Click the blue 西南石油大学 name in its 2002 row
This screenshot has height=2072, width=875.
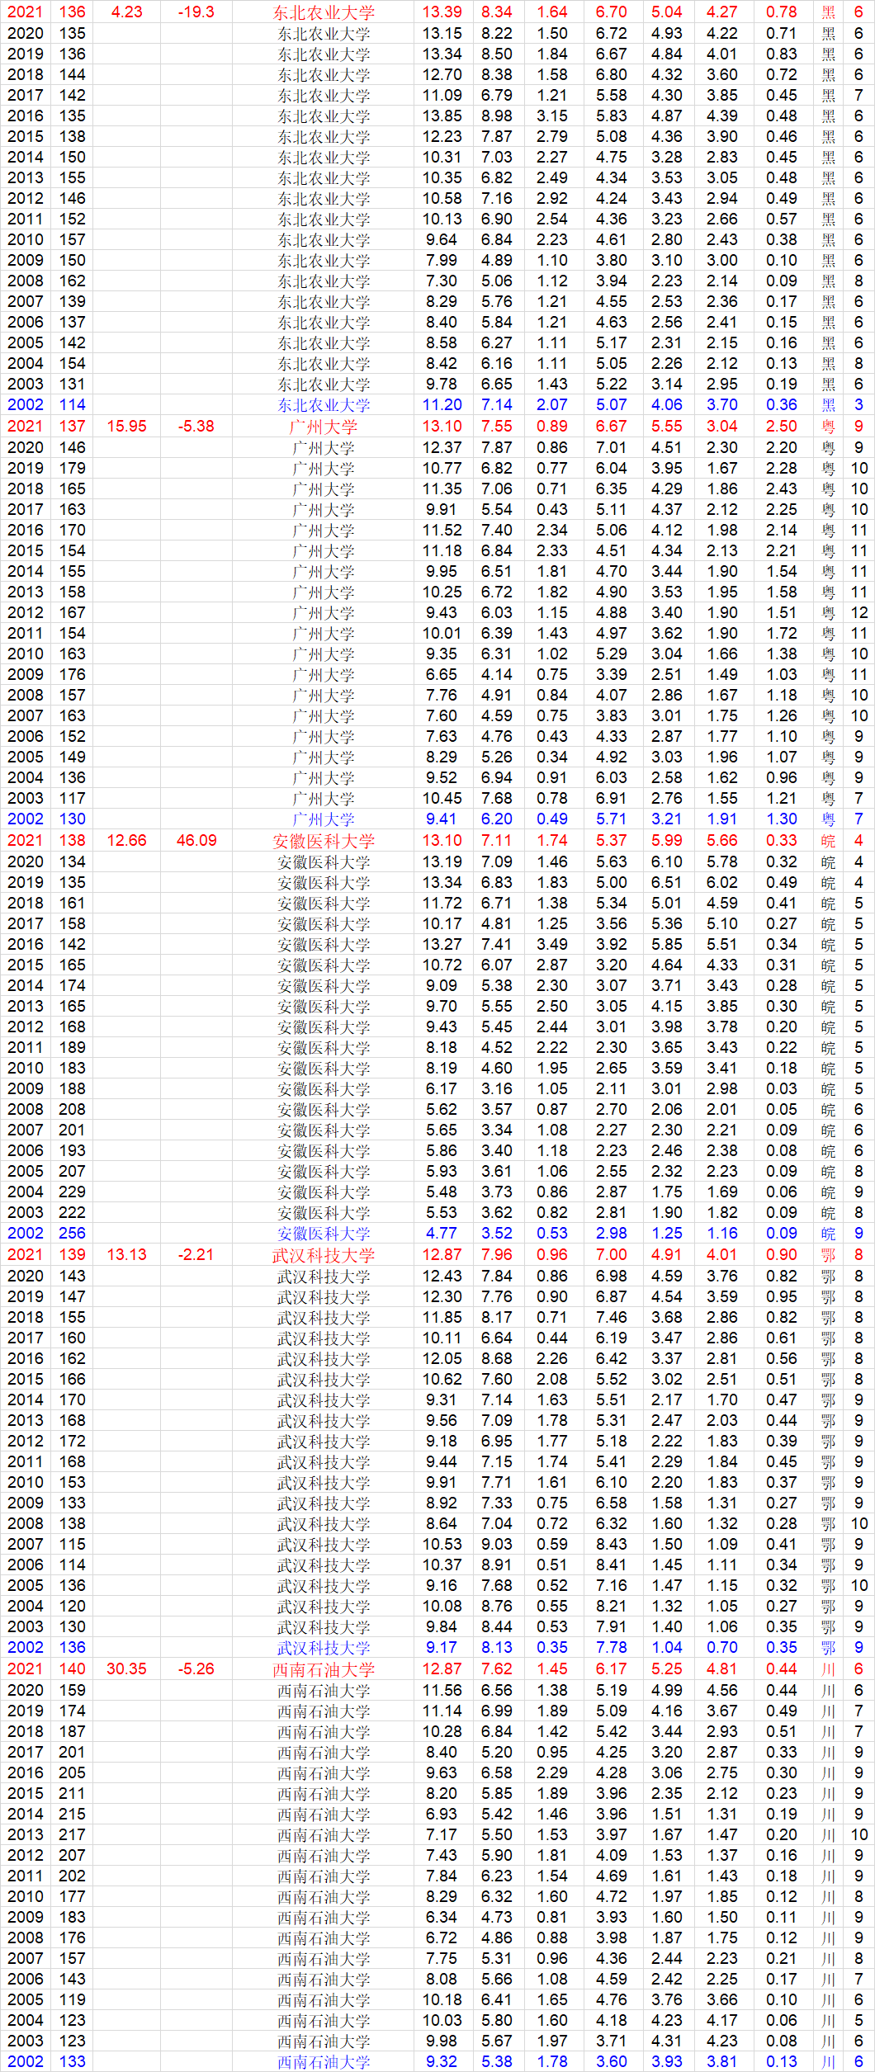pos(324,2062)
